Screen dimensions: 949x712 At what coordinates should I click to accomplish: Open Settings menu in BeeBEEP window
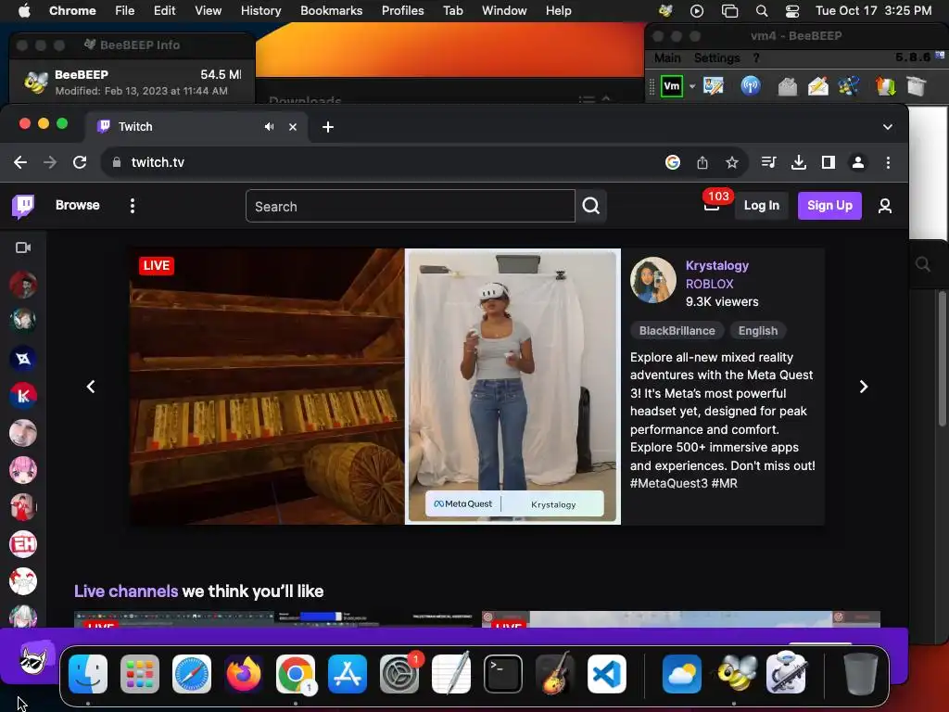pyautogui.click(x=716, y=57)
